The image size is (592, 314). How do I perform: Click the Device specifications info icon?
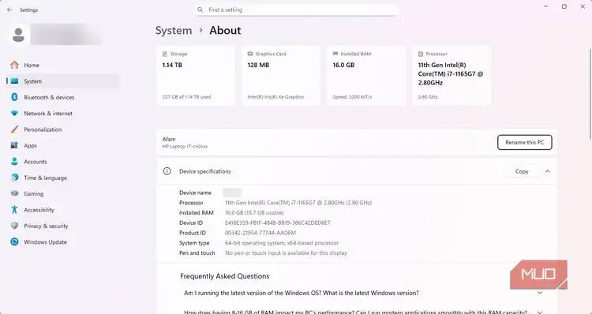[x=167, y=171]
